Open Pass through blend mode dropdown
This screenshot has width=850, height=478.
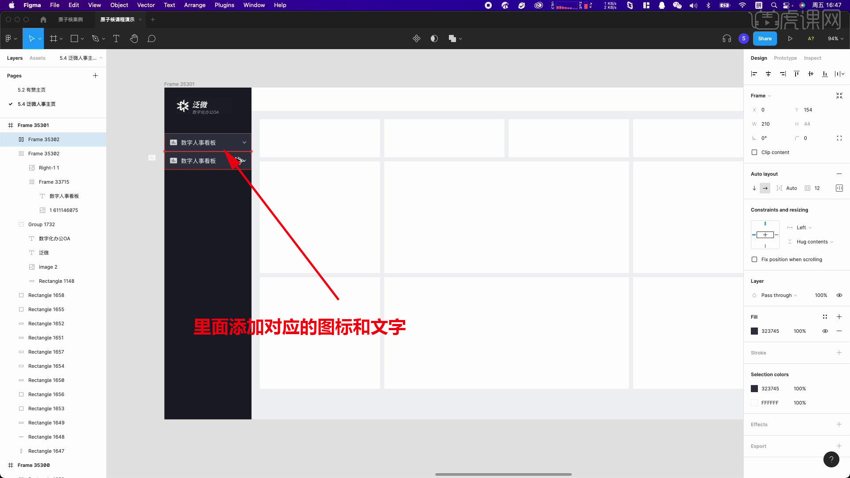tap(779, 295)
